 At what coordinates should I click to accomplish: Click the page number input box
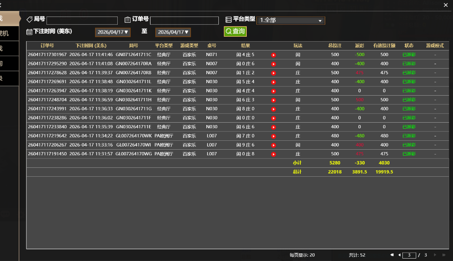(409, 255)
